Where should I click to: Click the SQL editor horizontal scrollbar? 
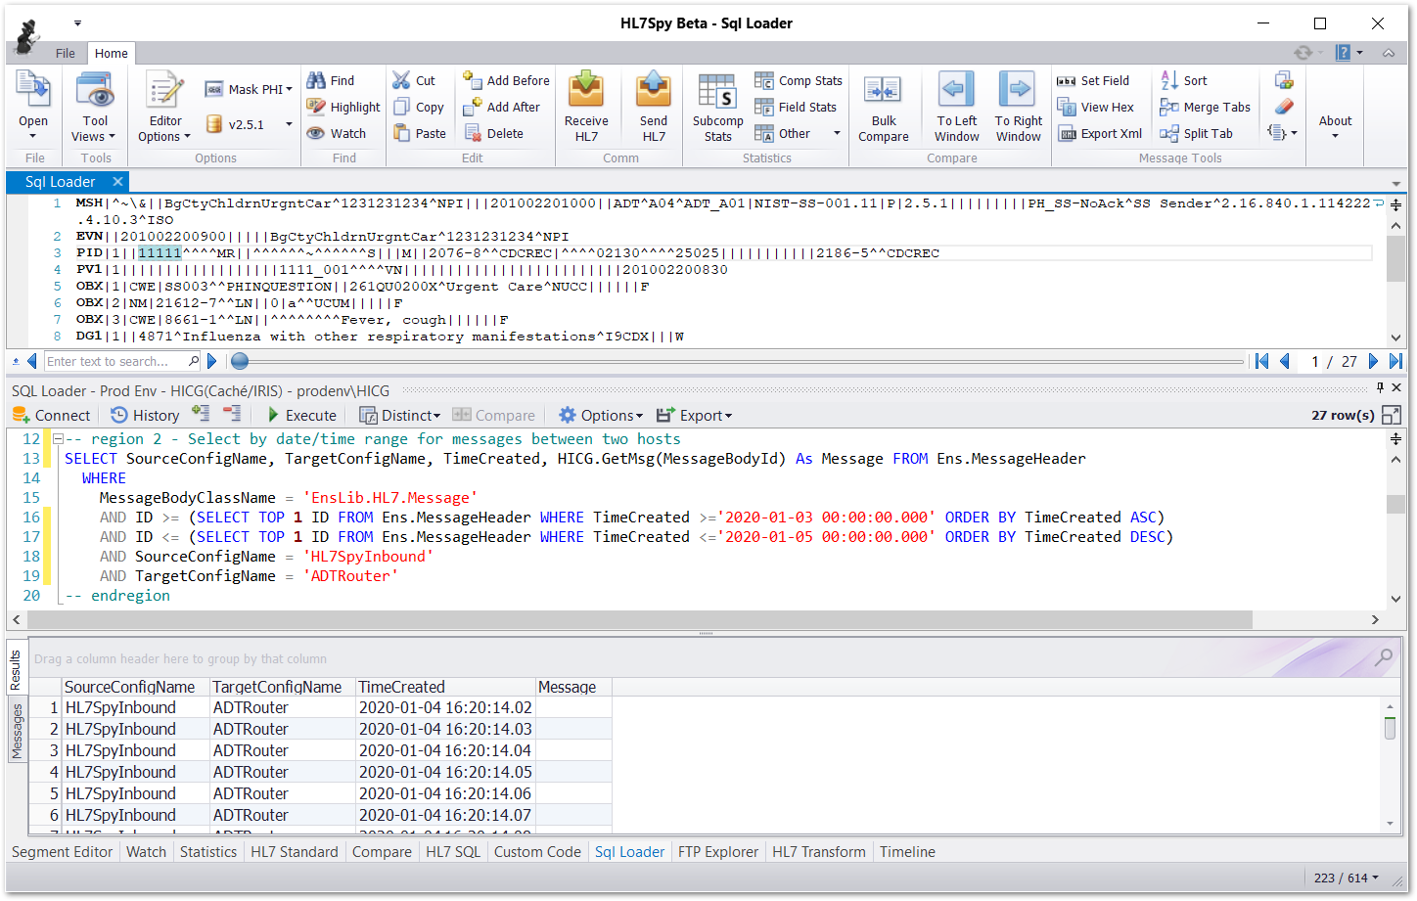640,619
